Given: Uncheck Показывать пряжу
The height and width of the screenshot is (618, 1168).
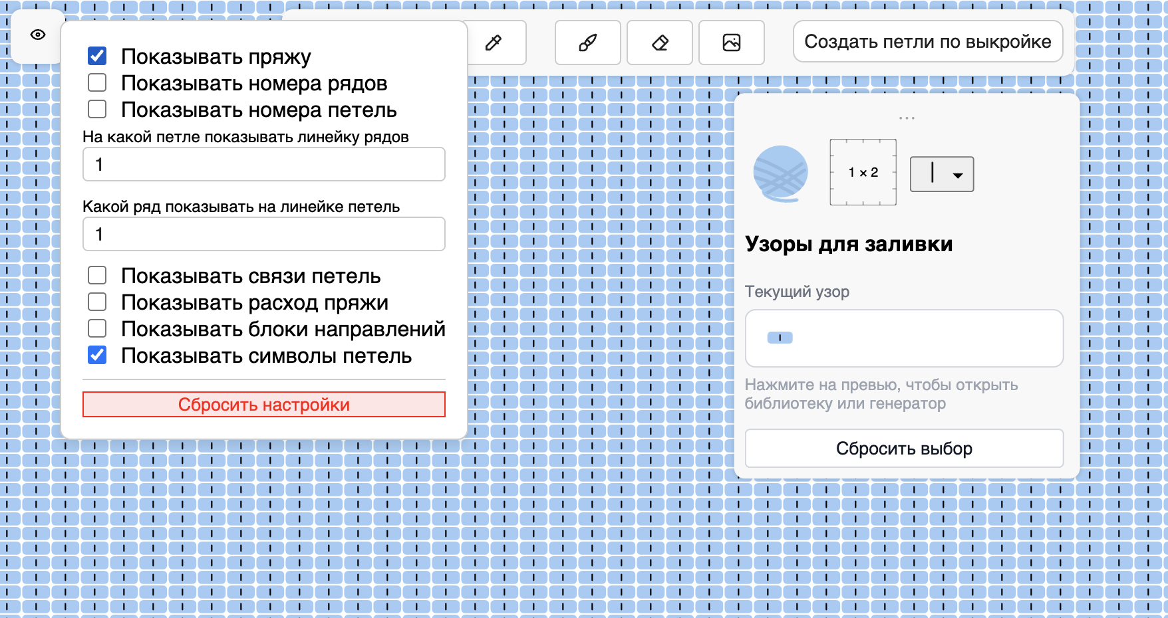Looking at the screenshot, I should tap(97, 55).
